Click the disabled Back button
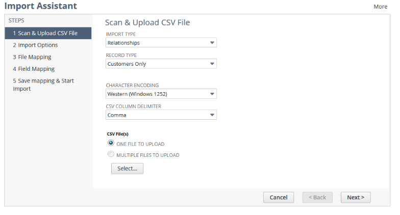This screenshot has height=215, width=400. point(317,197)
